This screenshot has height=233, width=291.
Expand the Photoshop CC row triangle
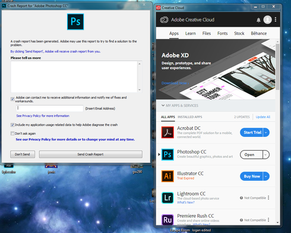coord(159,154)
